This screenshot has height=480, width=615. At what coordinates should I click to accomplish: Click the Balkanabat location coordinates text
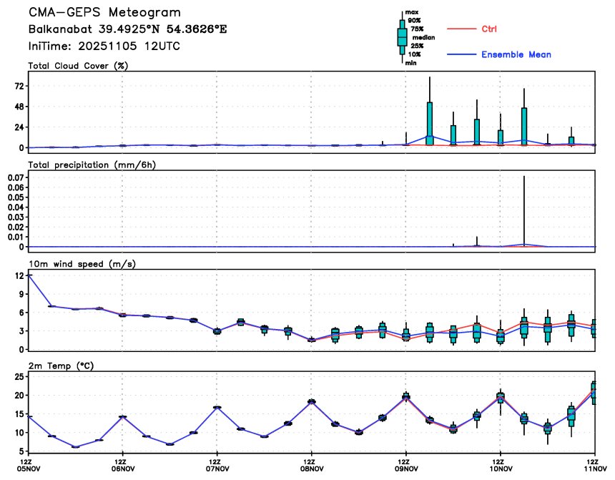[128, 30]
